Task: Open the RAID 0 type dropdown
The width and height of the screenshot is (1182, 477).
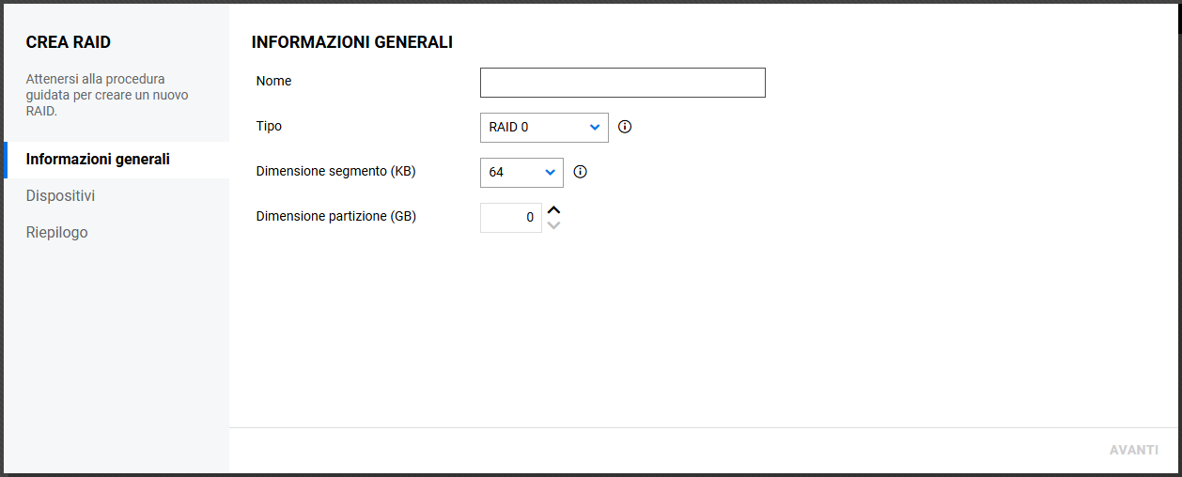Action: pyautogui.click(x=543, y=127)
